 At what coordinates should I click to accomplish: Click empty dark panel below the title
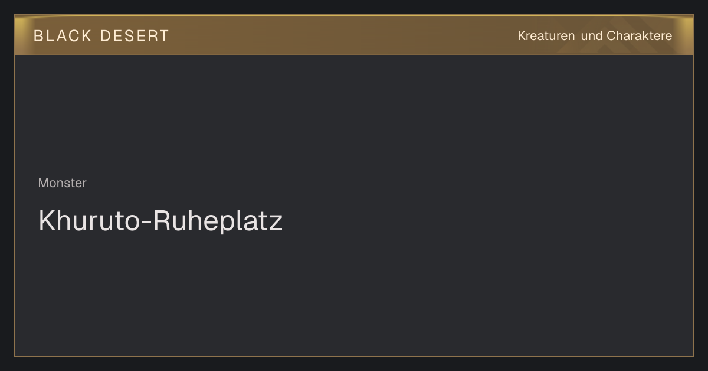pyautogui.click(x=354, y=294)
